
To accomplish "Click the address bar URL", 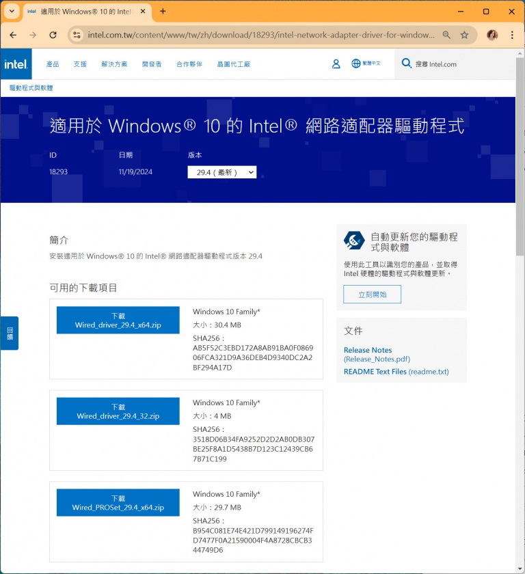I will 261,35.
